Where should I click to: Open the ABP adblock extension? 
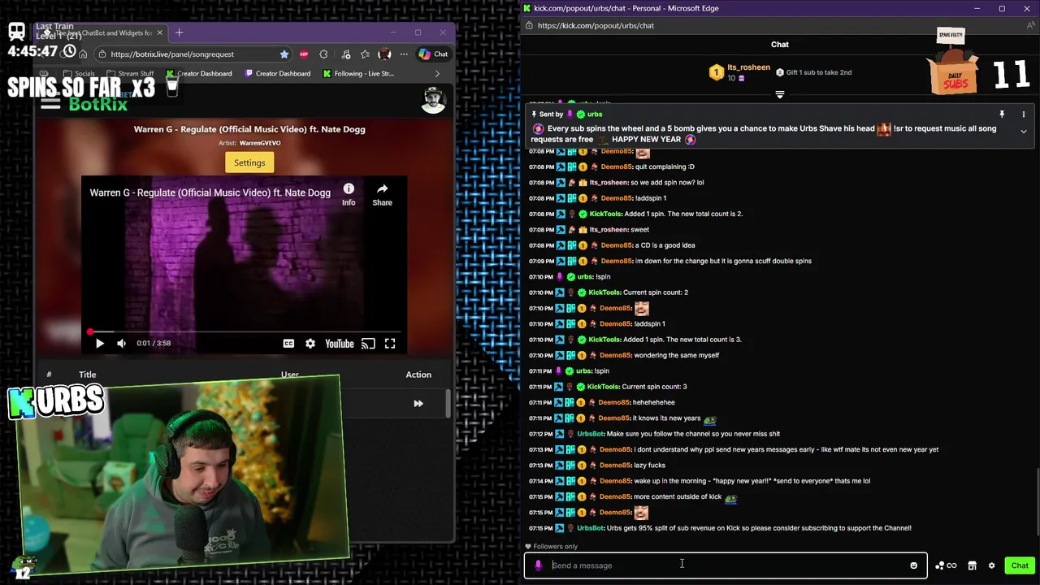[304, 54]
